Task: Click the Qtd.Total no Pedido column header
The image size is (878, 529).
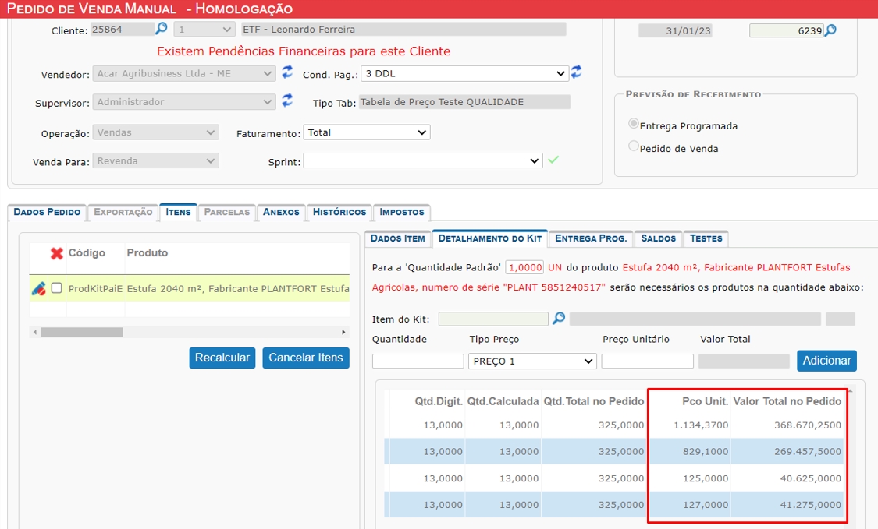Action: (x=594, y=401)
